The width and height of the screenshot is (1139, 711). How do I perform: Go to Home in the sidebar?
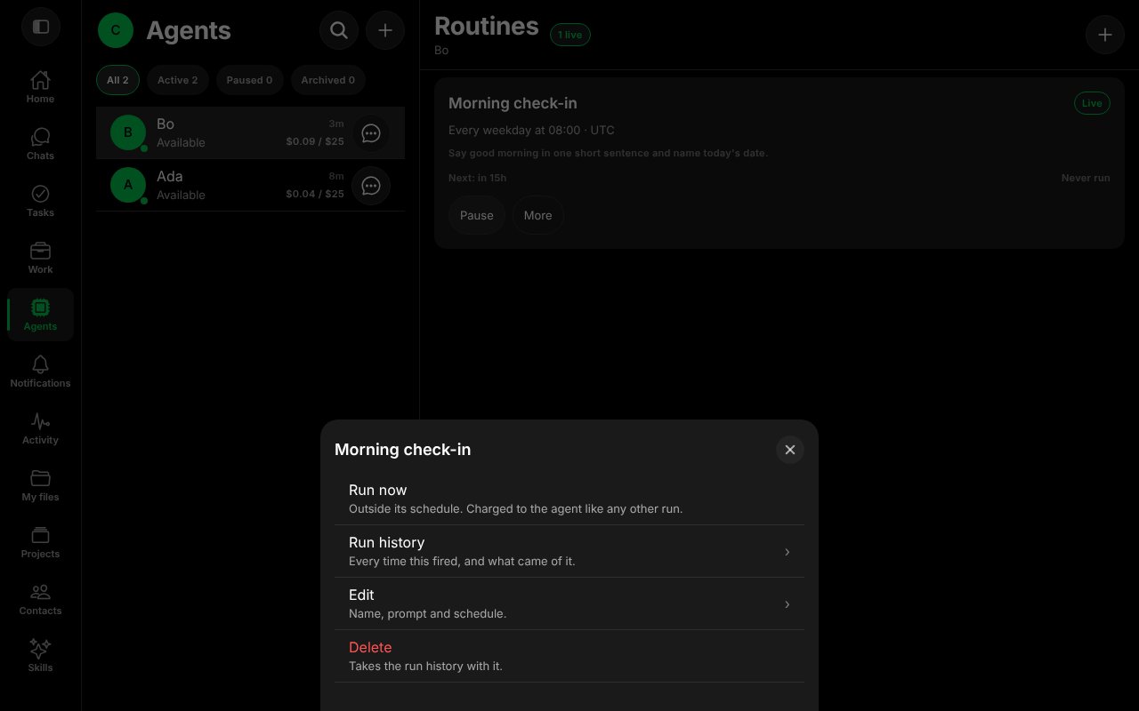click(x=40, y=88)
